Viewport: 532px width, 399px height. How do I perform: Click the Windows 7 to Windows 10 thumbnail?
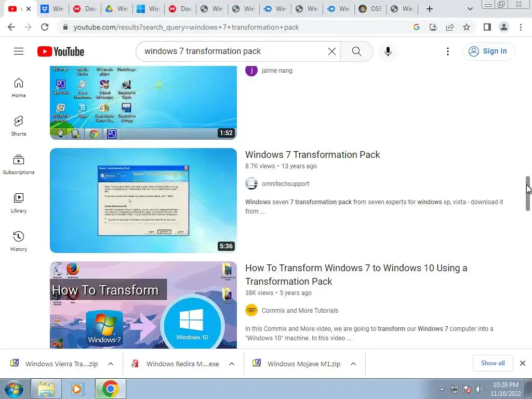(x=143, y=304)
